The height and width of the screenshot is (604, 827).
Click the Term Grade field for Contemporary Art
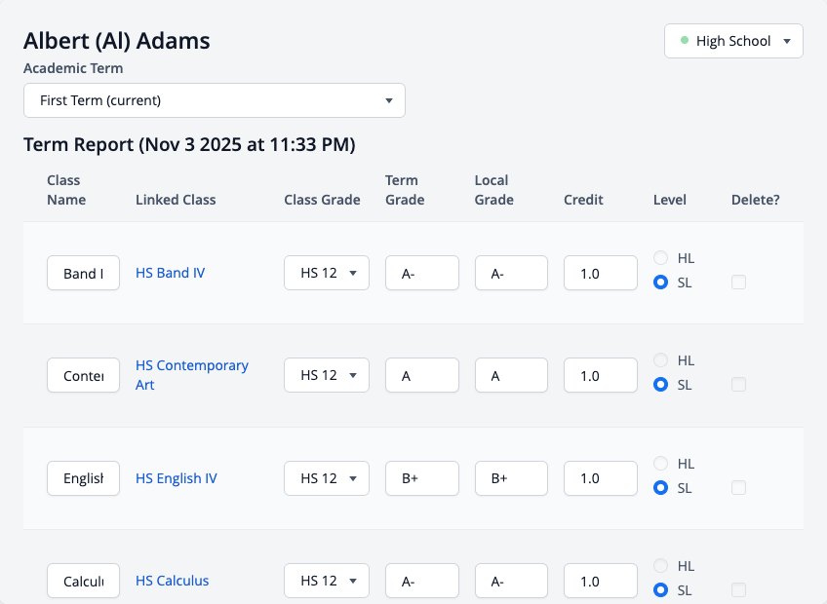pos(422,375)
